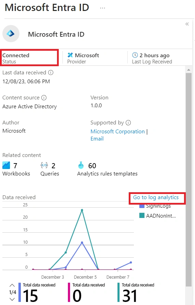Collapse the details pane with double chevron

pyautogui.click(x=187, y=24)
